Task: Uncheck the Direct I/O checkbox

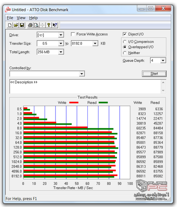Action: 125,34
